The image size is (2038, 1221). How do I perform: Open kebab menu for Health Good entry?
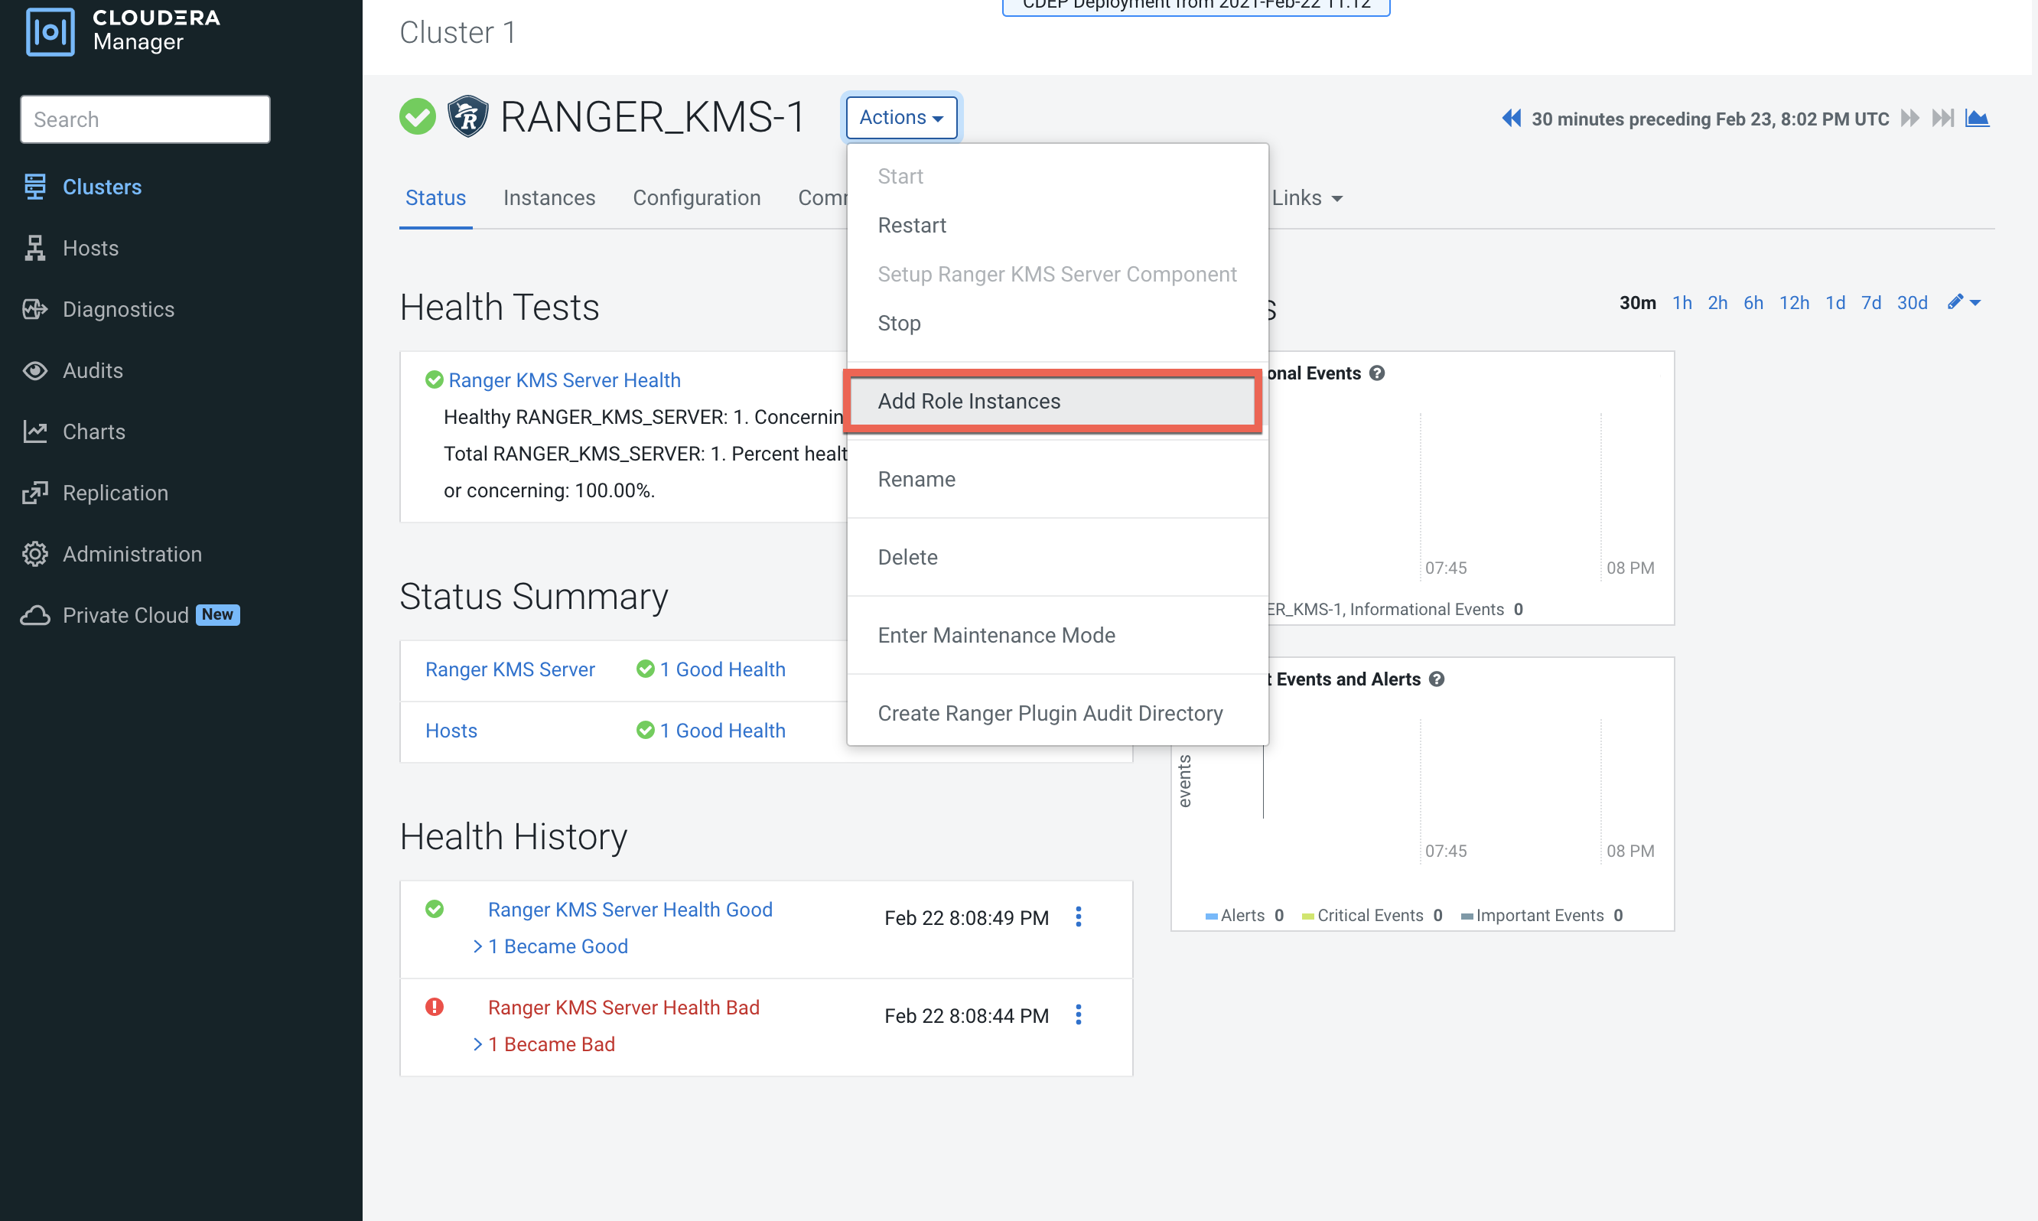coord(1078,917)
